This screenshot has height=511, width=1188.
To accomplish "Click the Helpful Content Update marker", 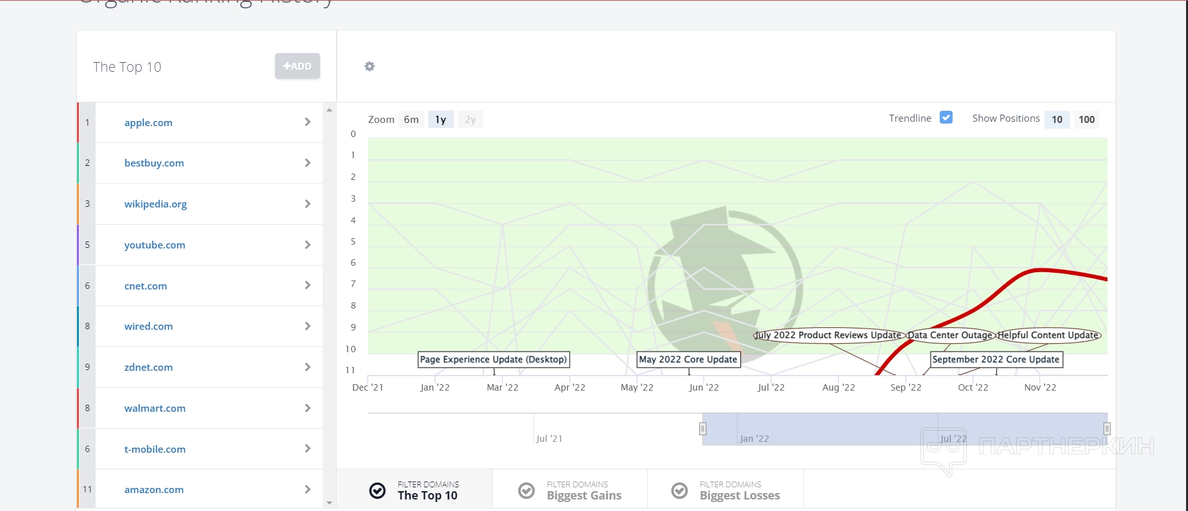I will coord(1048,335).
